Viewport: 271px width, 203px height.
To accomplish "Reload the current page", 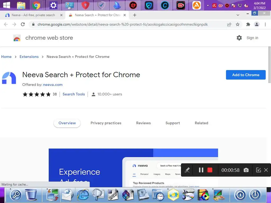I will point(23,24).
